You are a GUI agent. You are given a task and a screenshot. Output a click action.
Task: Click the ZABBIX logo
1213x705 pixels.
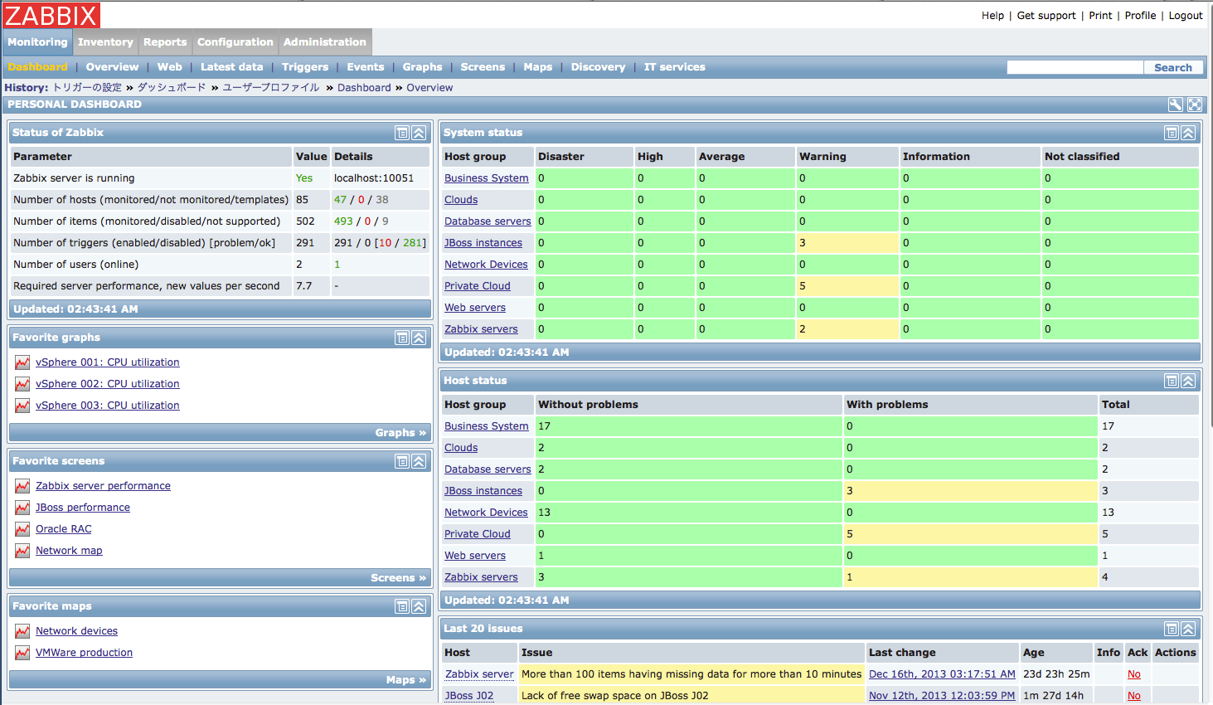click(x=51, y=15)
